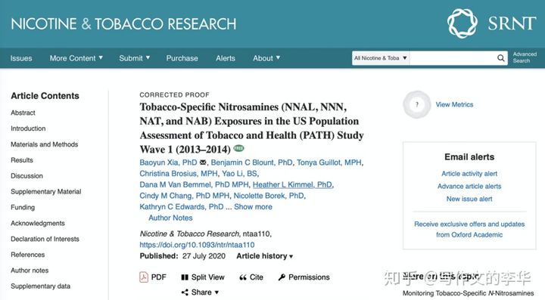Click the SRNT logo
This screenshot has width=545, height=300.
coord(491,23)
